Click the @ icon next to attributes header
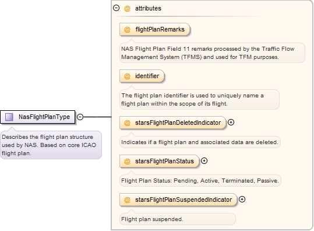314x231 pixels. click(127, 8)
